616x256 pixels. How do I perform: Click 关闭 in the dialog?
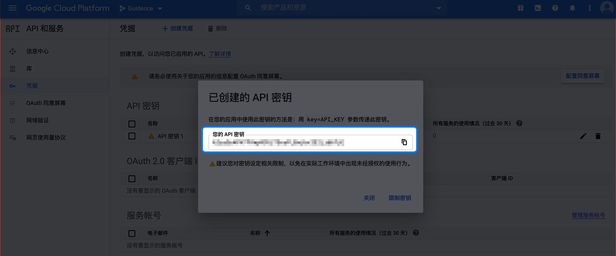click(369, 198)
